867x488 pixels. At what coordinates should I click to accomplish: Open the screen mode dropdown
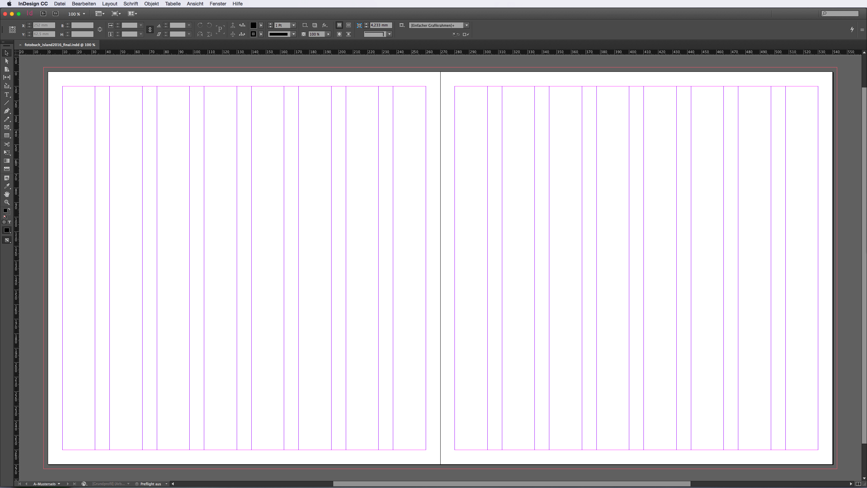(x=116, y=14)
